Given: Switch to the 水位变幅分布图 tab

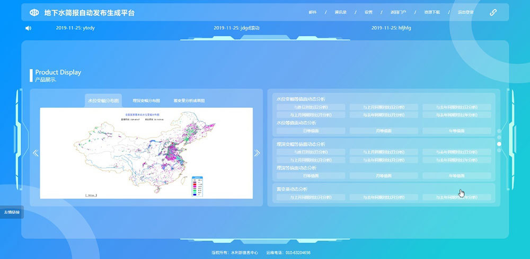Looking at the screenshot, I should point(103,100).
